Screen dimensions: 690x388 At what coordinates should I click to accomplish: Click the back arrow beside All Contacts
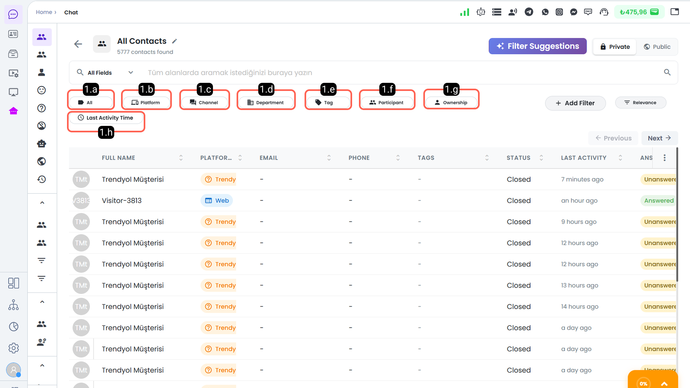(78, 44)
